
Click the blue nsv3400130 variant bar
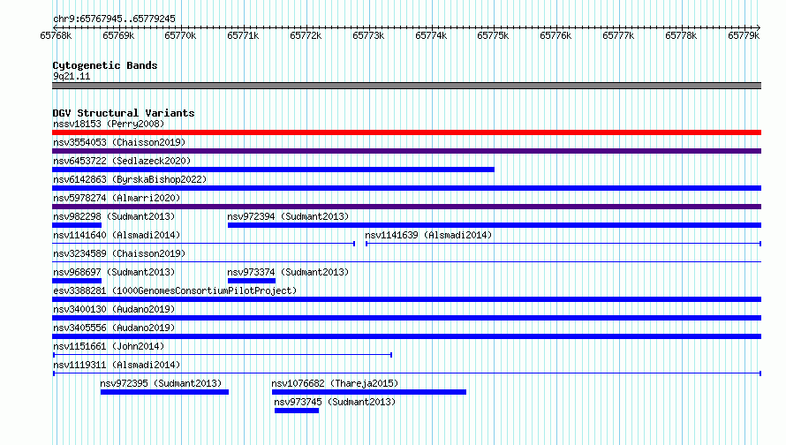tap(406, 318)
